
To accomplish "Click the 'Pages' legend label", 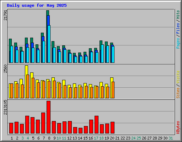I will pos(178,43).
